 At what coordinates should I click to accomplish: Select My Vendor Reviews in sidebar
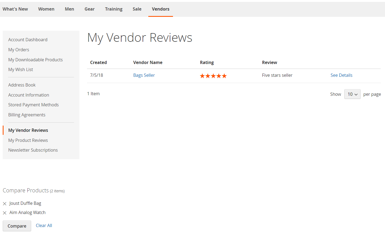28,130
